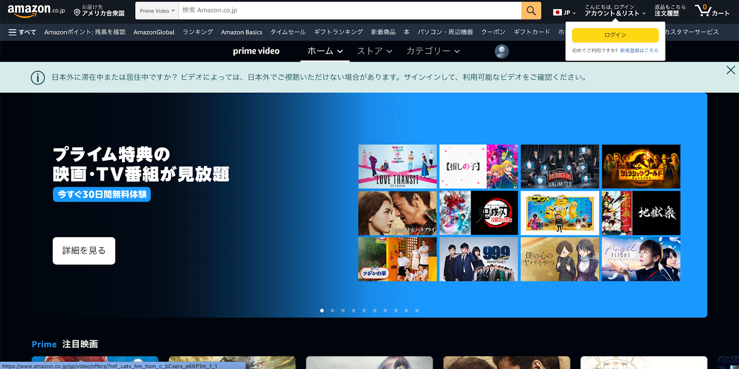Open 返品もこちら 注文履歴
The image size is (739, 369).
[x=670, y=11]
